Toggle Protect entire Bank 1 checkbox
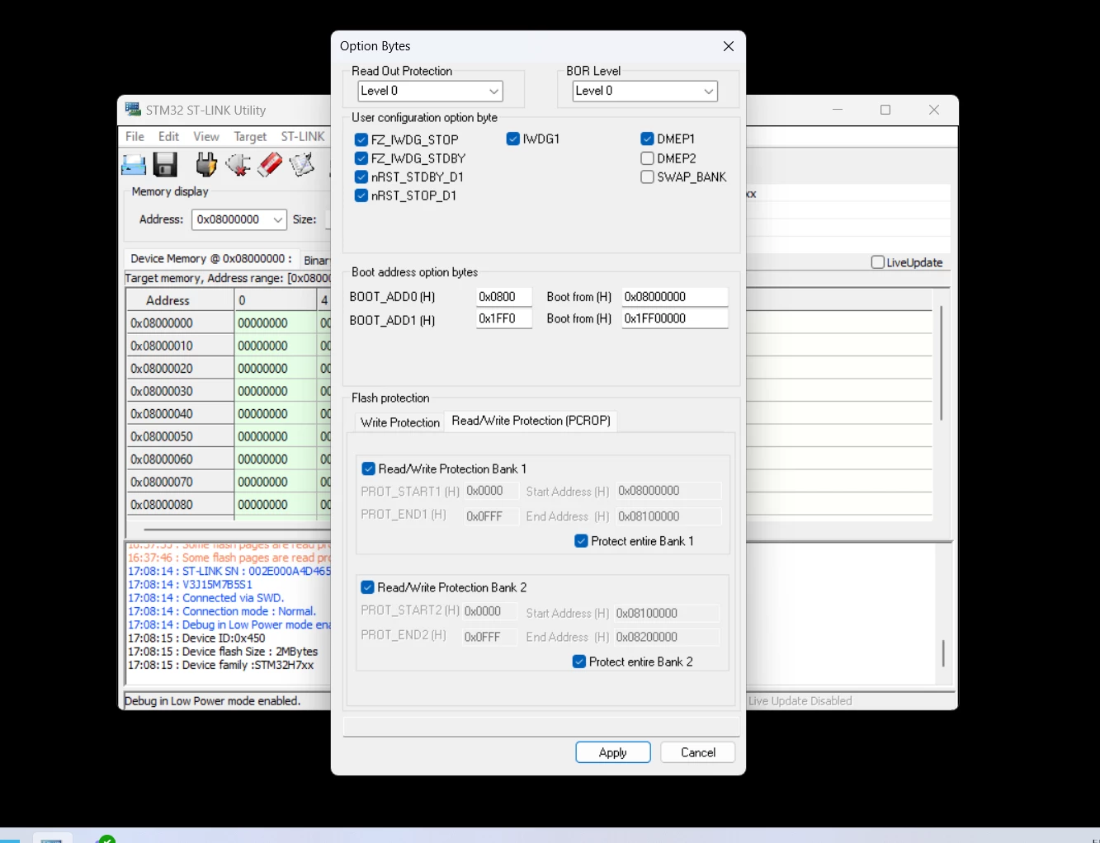 point(581,541)
